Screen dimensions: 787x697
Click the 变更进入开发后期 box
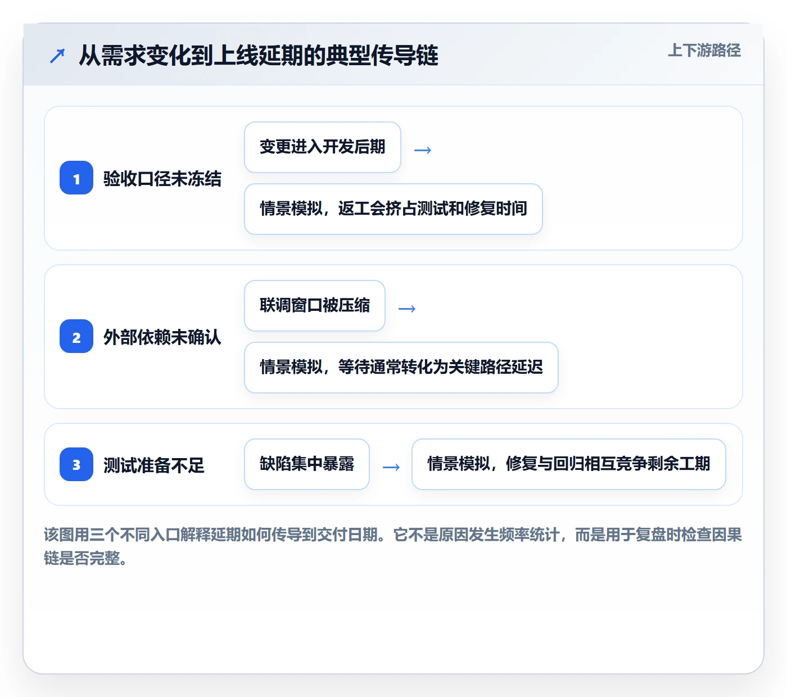pyautogui.click(x=323, y=147)
